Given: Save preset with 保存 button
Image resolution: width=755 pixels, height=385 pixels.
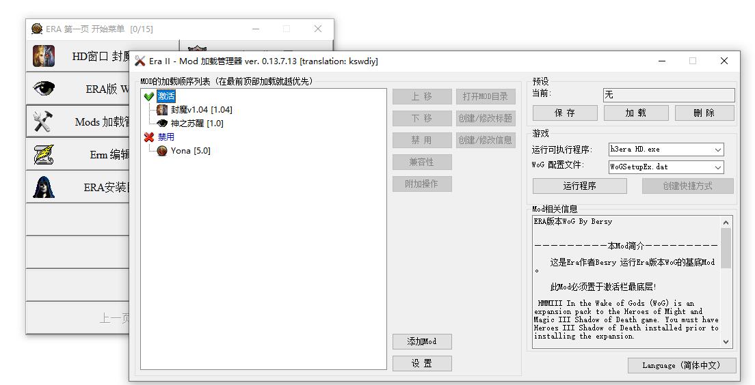Looking at the screenshot, I should 565,113.
